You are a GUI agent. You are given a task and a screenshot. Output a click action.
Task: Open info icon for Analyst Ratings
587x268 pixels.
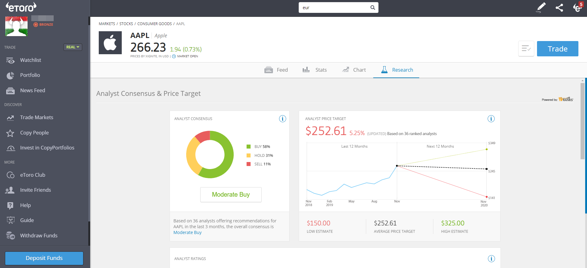(491, 259)
